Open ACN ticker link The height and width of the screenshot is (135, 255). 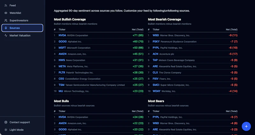(x=155, y=54)
